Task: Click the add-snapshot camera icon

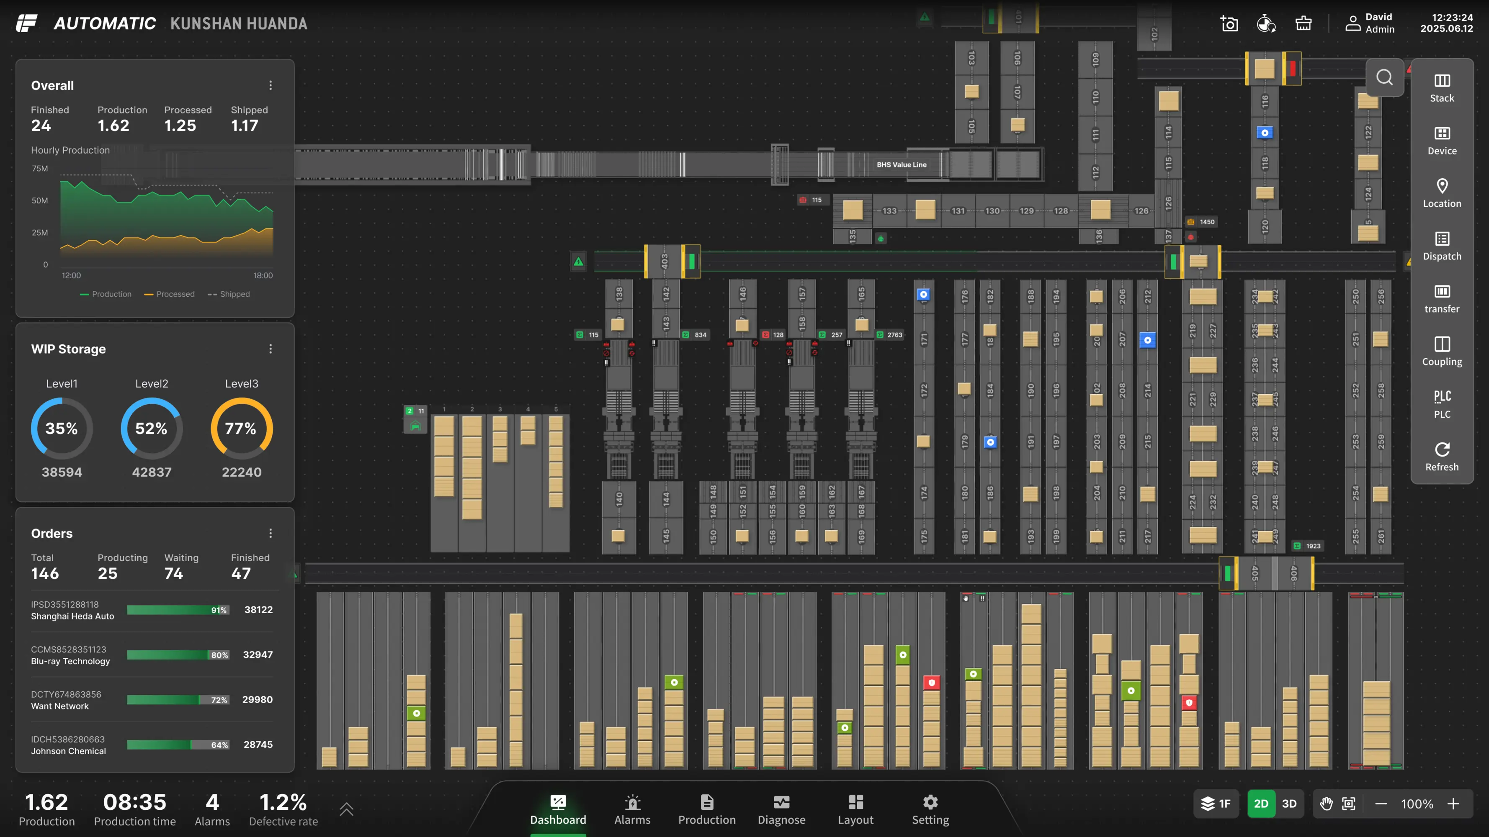Action: (1229, 24)
